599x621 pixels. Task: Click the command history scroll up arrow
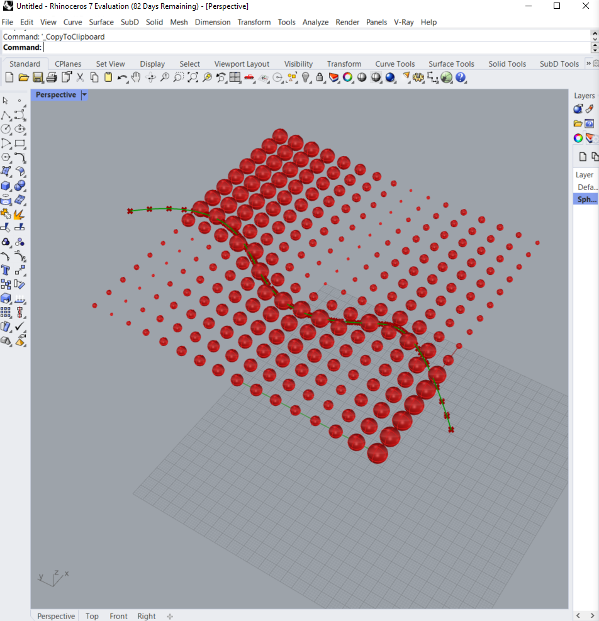coord(595,33)
